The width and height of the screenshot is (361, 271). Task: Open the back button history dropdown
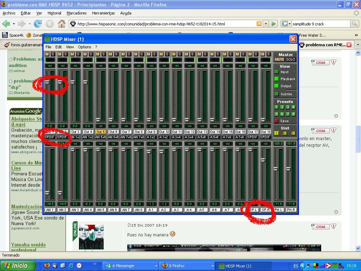click(14, 24)
